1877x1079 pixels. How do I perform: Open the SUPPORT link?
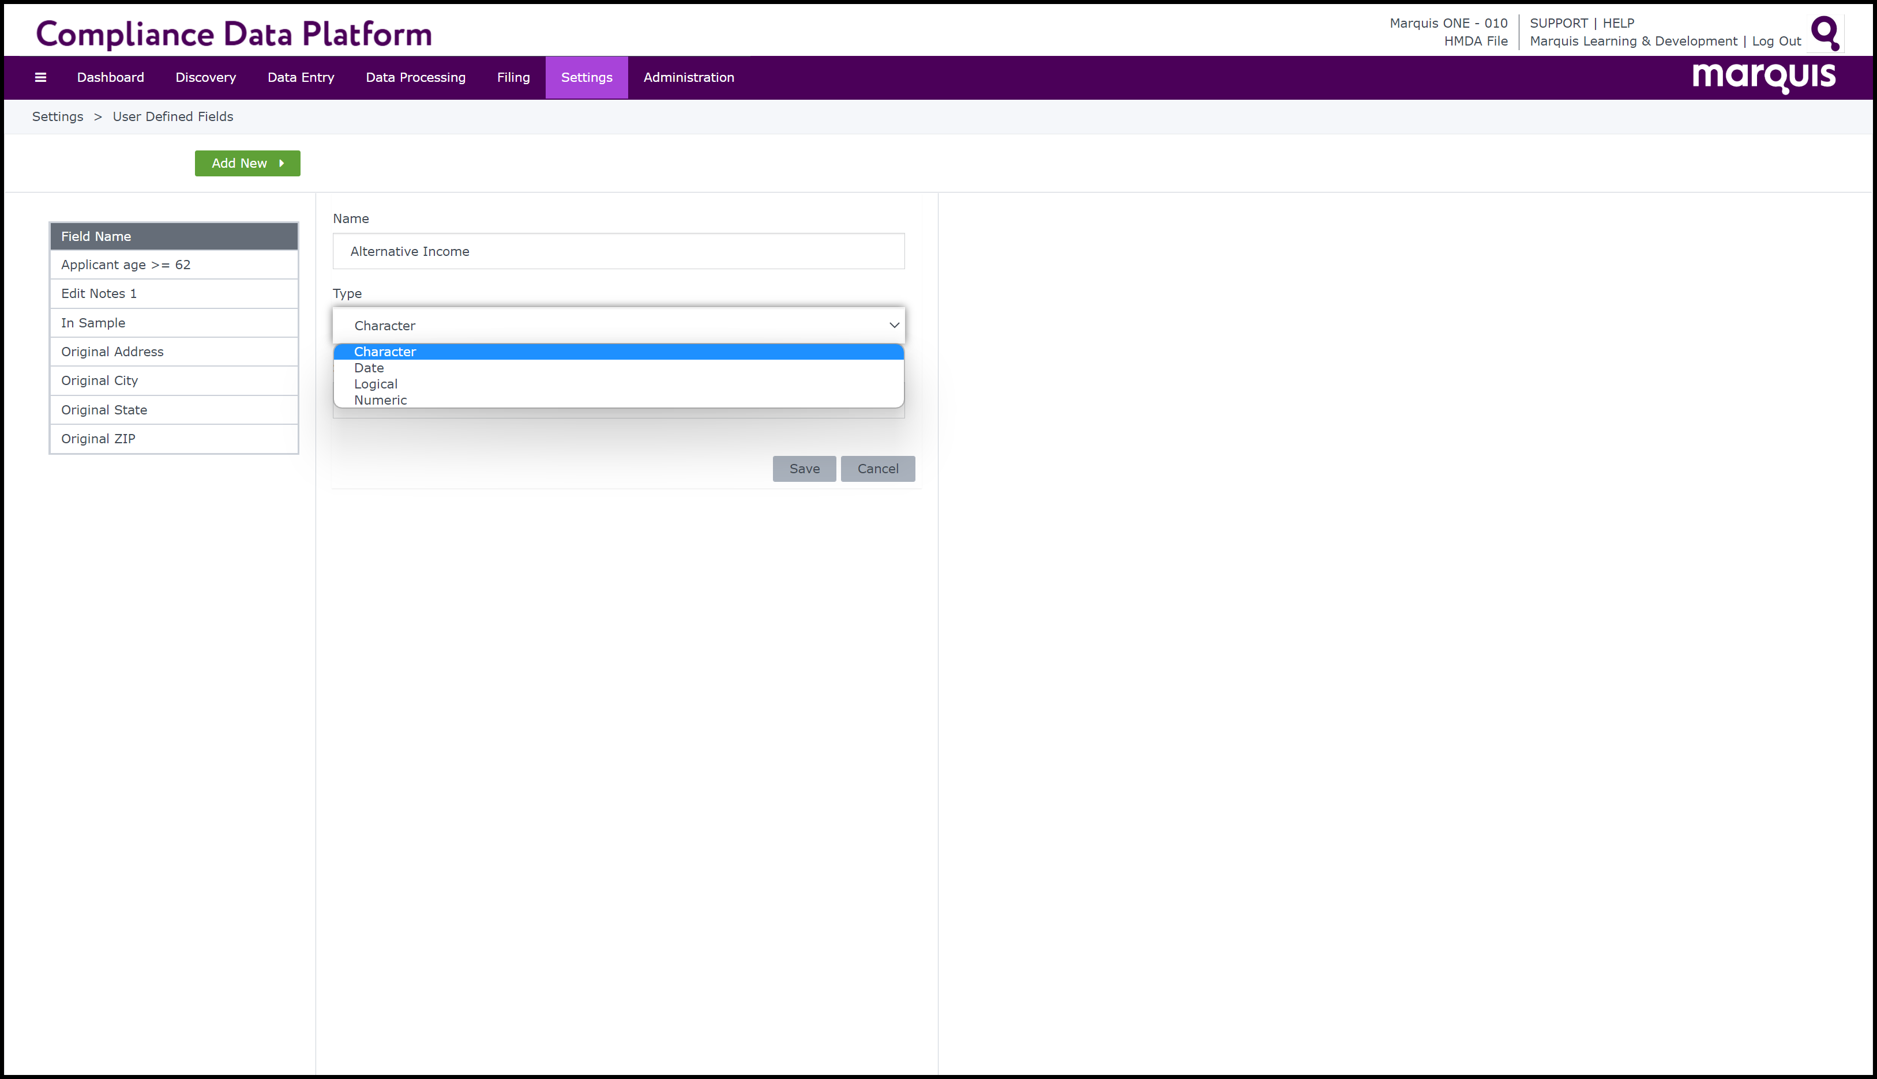coord(1558,23)
